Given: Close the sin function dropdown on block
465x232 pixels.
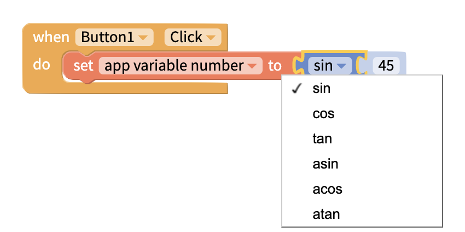Looking at the screenshot, I should point(329,66).
